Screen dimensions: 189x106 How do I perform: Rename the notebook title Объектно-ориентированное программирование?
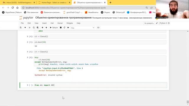point(63,18)
